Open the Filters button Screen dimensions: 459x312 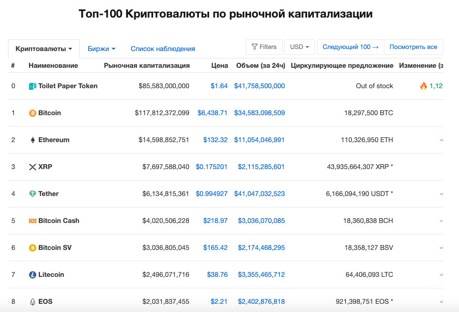point(264,47)
